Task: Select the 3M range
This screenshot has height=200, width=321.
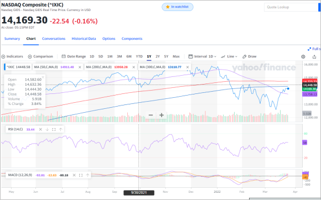Action: click(120, 56)
